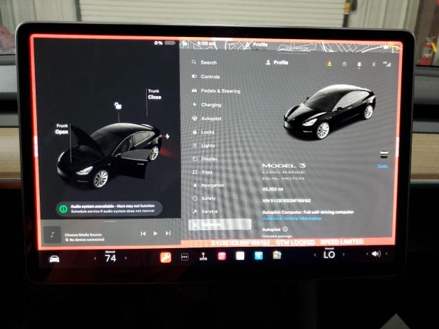
Task: Tap Trunk Close label
Action: tap(154, 95)
